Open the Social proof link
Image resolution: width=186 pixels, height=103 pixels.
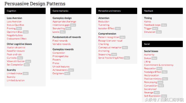(150, 89)
